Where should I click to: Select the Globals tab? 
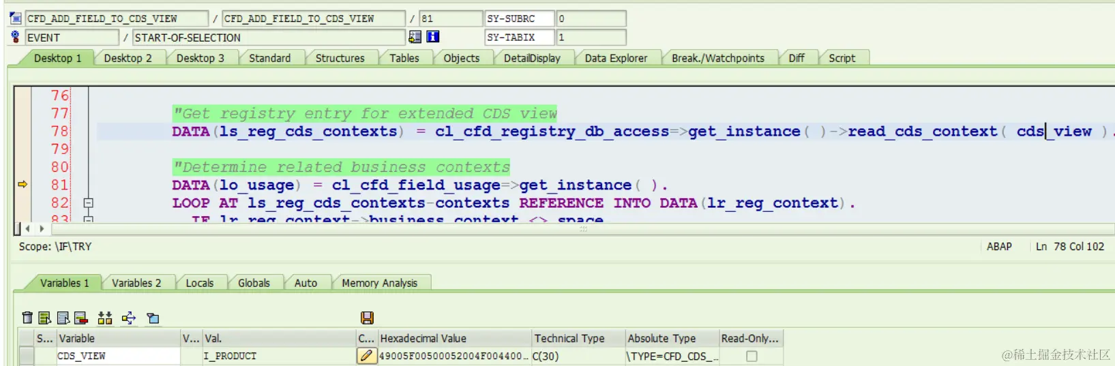point(254,283)
